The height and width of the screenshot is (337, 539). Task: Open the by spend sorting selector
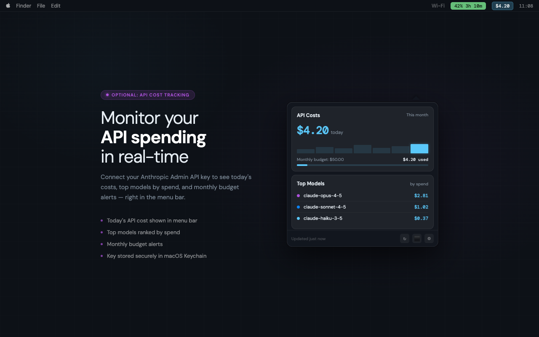click(x=419, y=184)
